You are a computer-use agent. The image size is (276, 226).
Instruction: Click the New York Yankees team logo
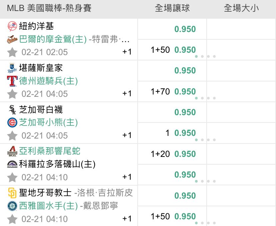(12, 26)
